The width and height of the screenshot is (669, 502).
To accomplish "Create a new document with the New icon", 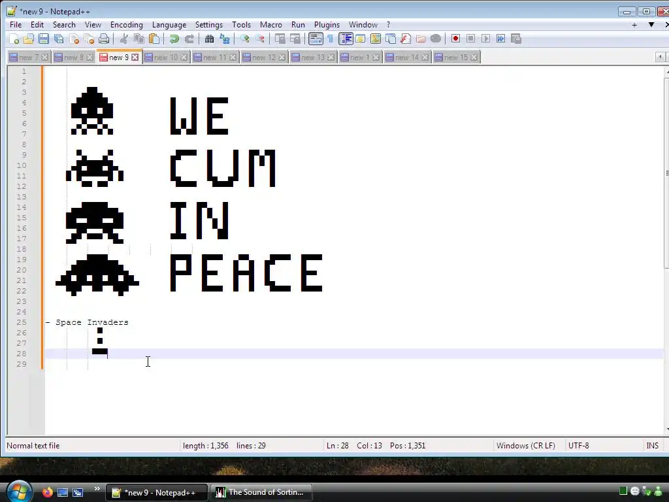I will [14, 39].
